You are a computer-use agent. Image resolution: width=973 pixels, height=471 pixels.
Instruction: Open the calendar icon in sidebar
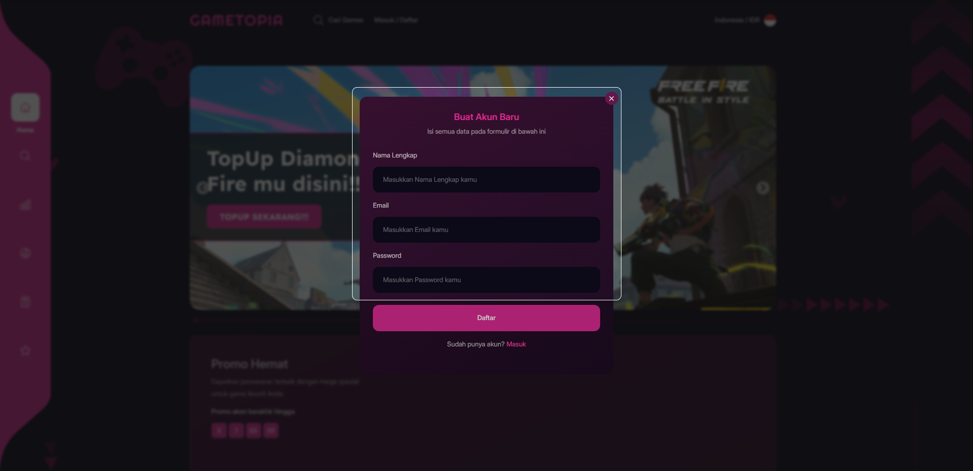(x=25, y=302)
